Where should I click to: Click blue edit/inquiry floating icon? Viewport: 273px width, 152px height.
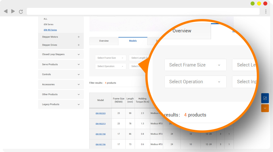coord(265,98)
